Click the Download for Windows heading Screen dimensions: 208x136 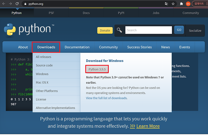pos(105,61)
